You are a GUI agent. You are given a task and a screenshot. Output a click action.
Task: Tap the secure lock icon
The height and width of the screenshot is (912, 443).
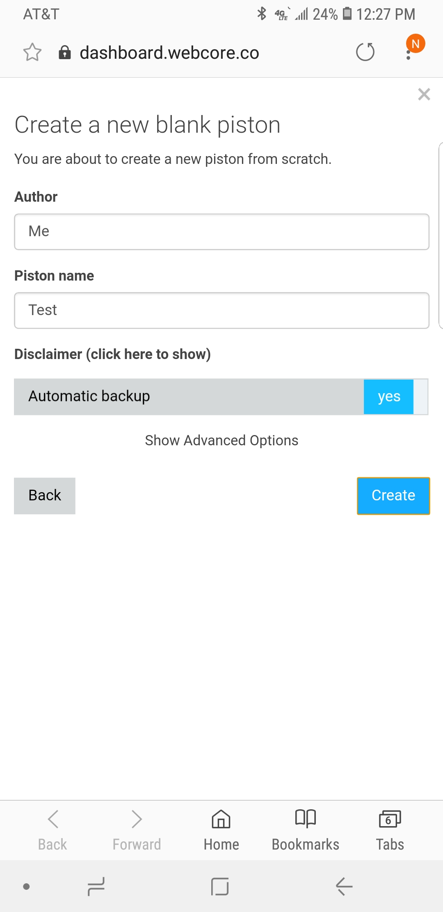(x=65, y=52)
